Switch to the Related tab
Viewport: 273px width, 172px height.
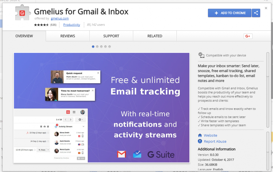155,36
